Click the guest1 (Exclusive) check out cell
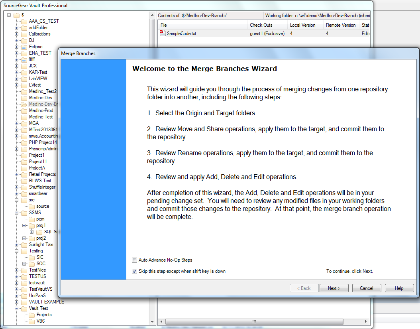420x329 pixels. [x=267, y=33]
